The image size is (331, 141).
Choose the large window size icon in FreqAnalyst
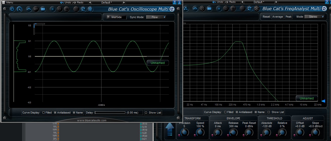233,9
